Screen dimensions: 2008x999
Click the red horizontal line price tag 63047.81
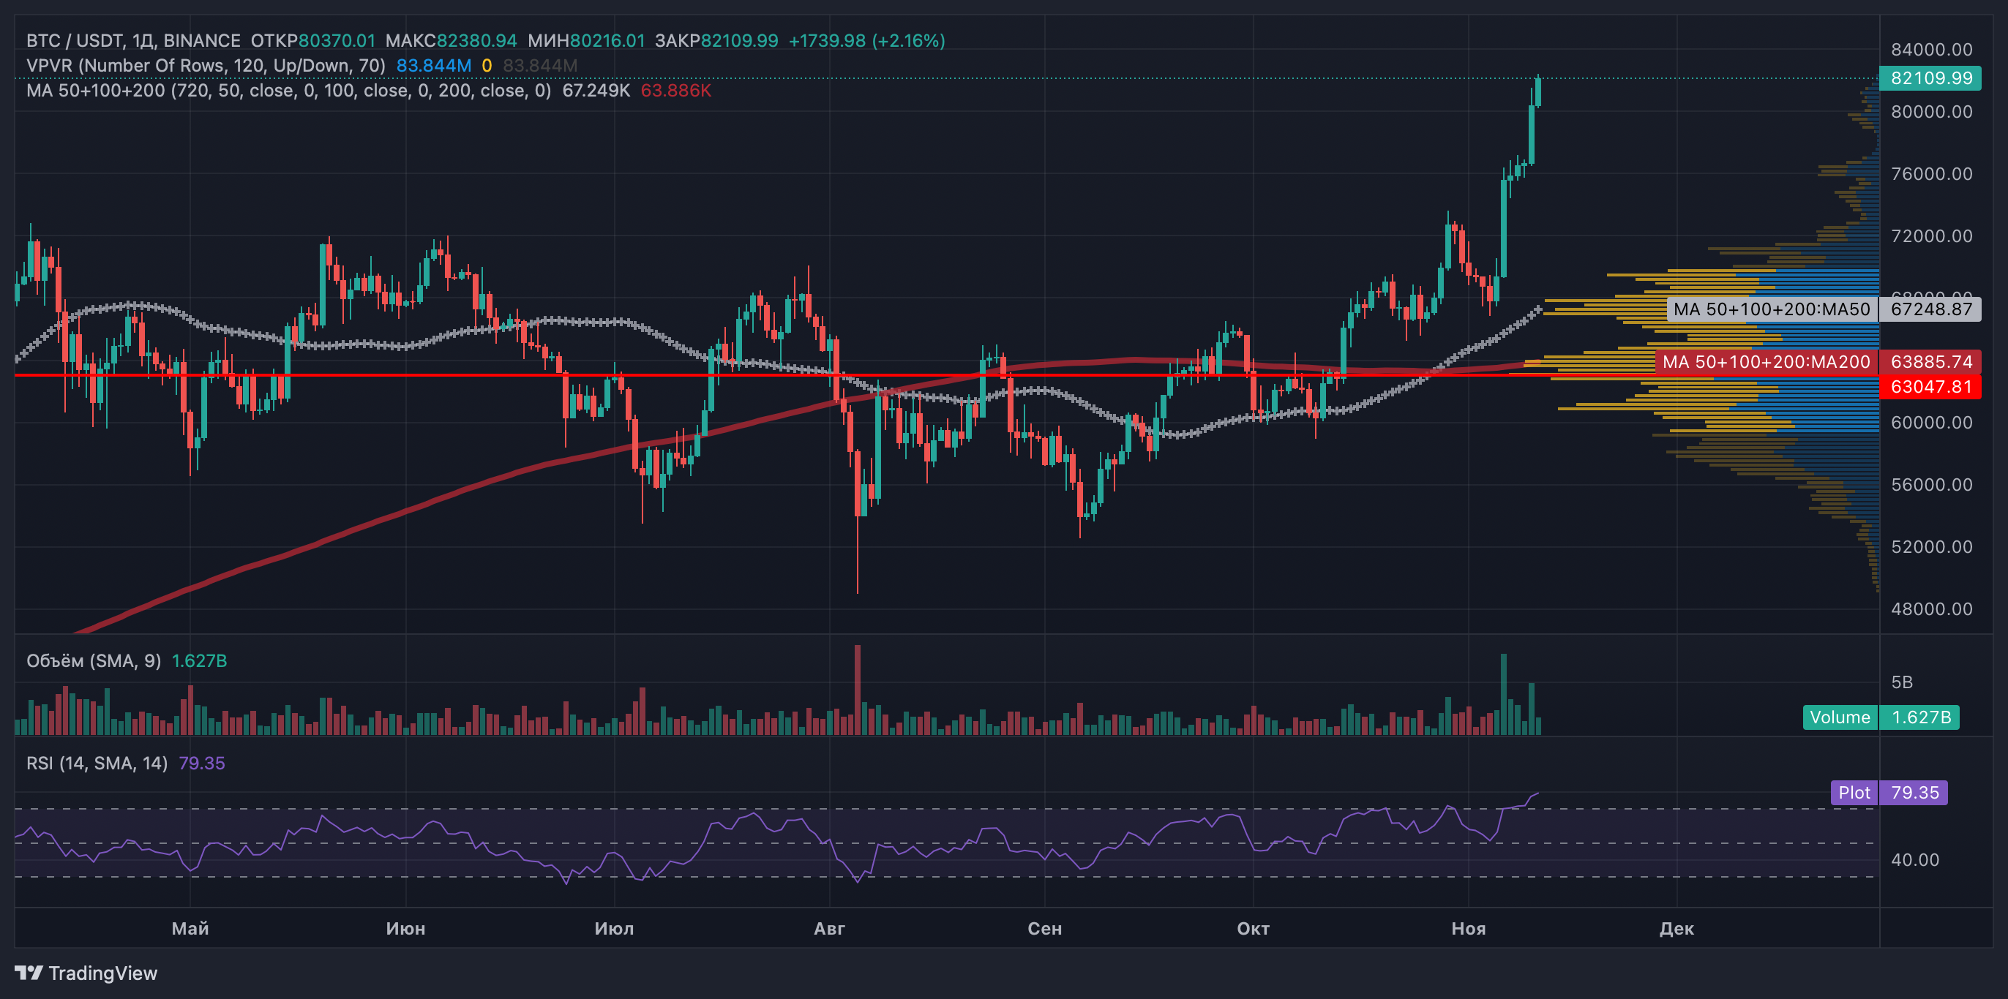pos(1930,386)
